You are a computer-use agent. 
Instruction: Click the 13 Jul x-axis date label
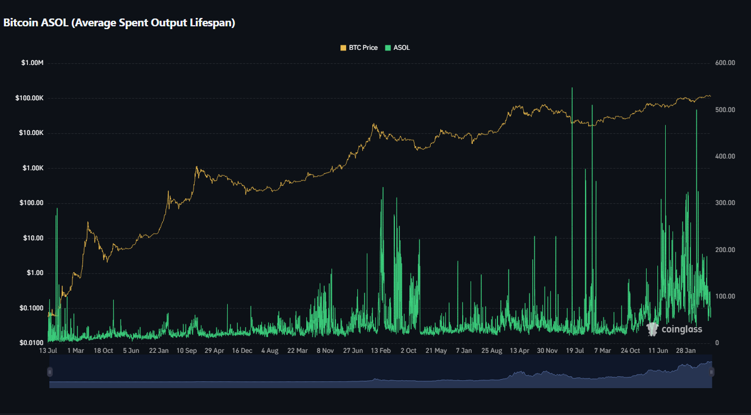(48, 351)
